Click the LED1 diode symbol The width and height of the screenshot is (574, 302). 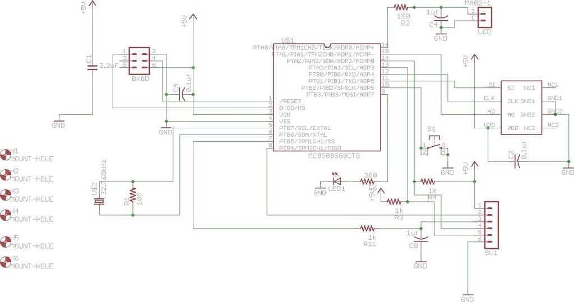336,180
